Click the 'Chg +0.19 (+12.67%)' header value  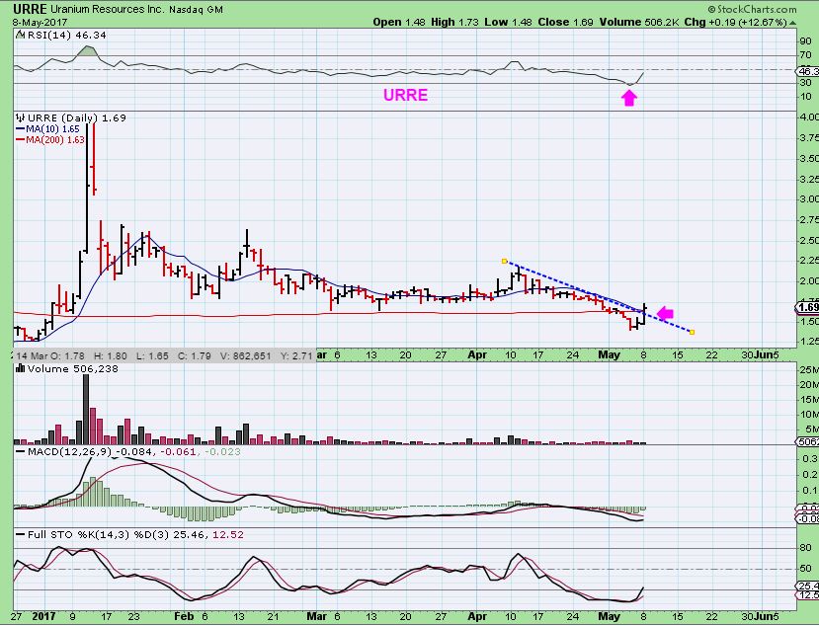coord(735,22)
